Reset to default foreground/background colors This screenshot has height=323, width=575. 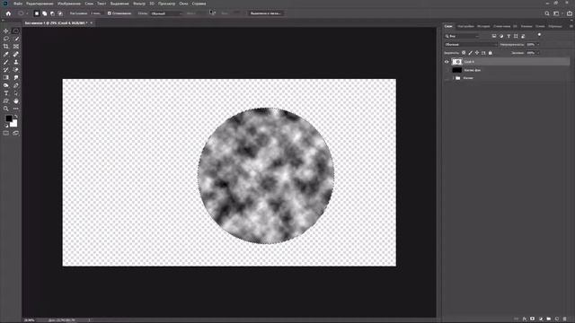pyautogui.click(x=6, y=126)
